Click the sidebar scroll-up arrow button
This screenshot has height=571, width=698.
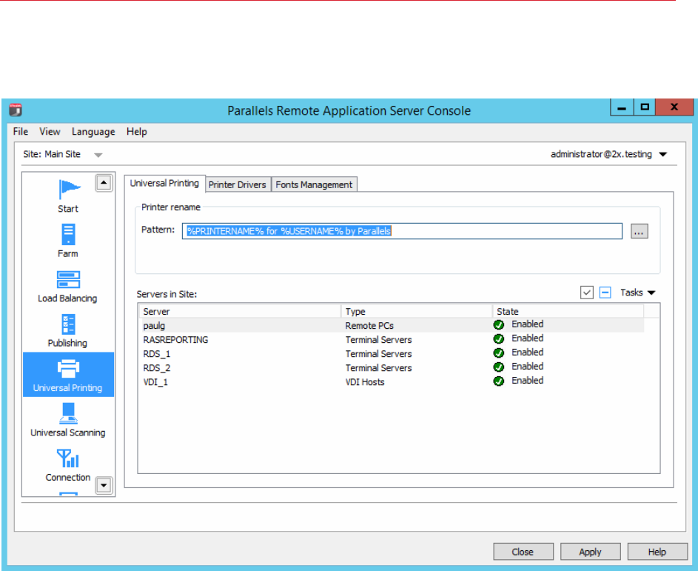104,183
